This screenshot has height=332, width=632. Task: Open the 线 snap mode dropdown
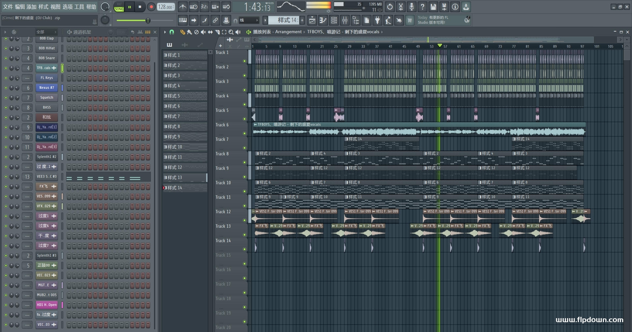(249, 20)
